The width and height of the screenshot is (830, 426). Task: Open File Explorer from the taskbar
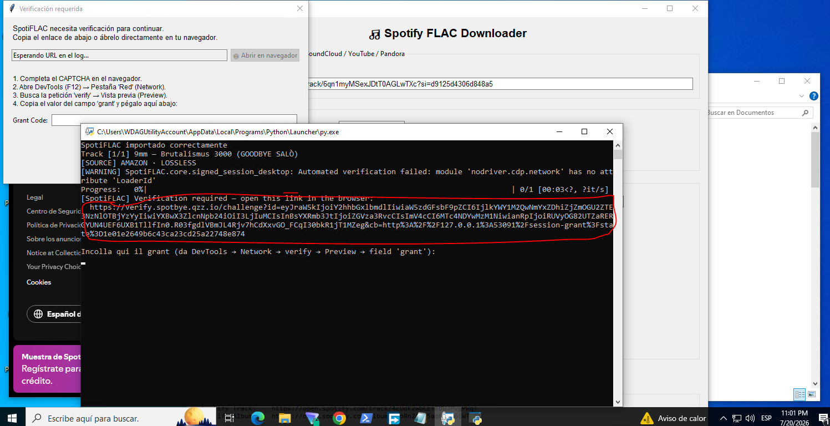[285, 418]
